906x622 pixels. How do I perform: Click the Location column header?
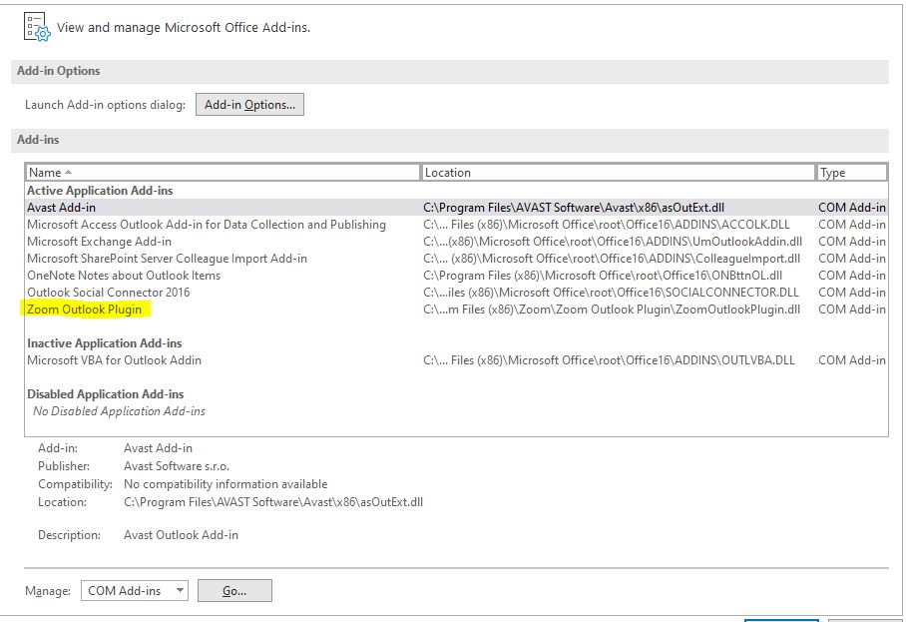pos(619,173)
